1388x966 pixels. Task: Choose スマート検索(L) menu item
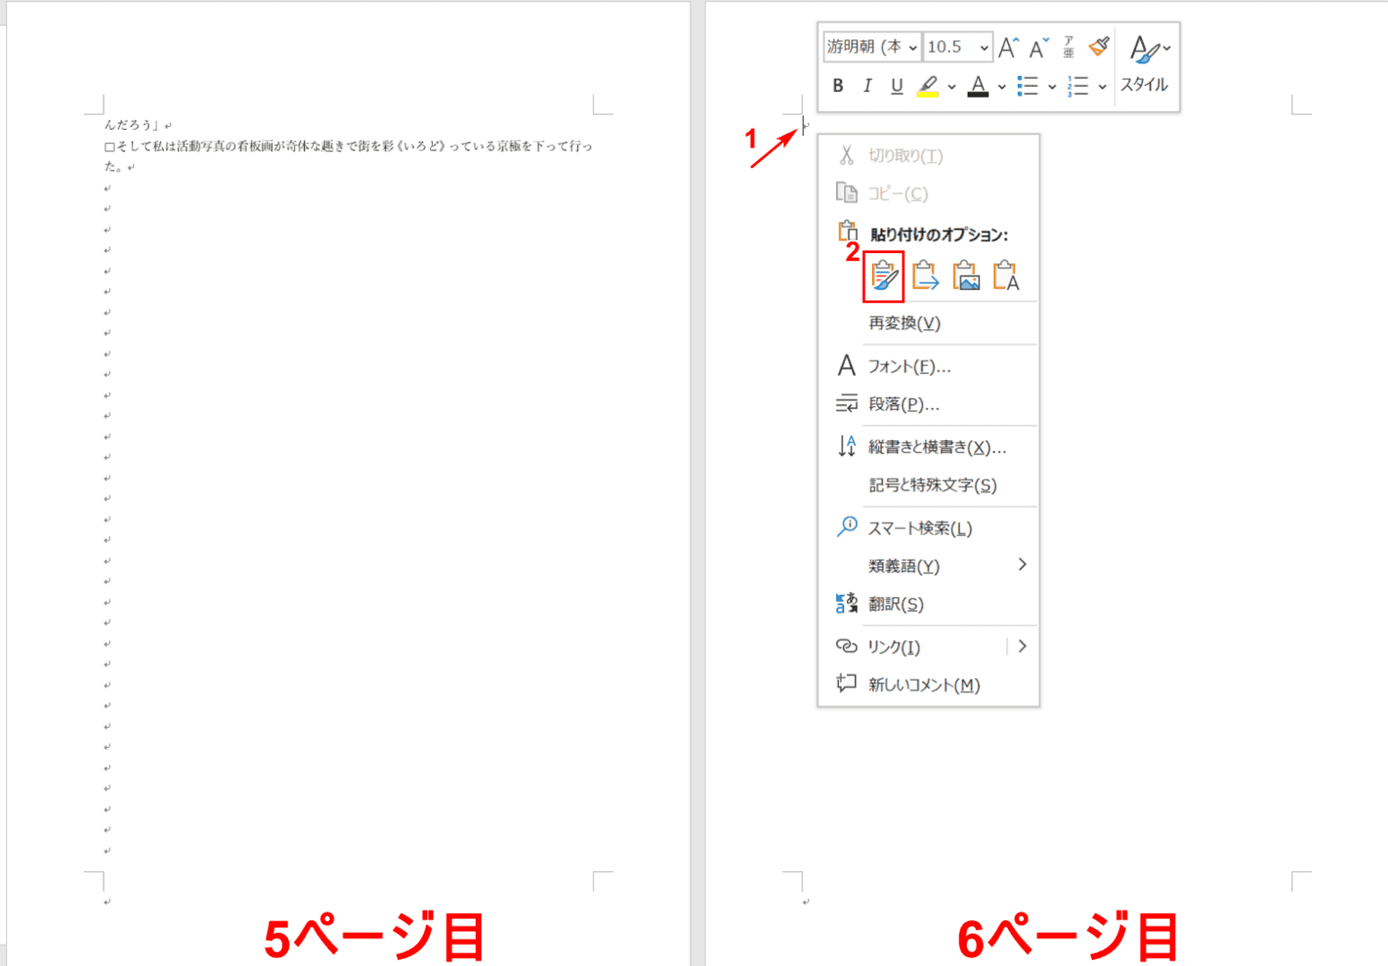(928, 528)
